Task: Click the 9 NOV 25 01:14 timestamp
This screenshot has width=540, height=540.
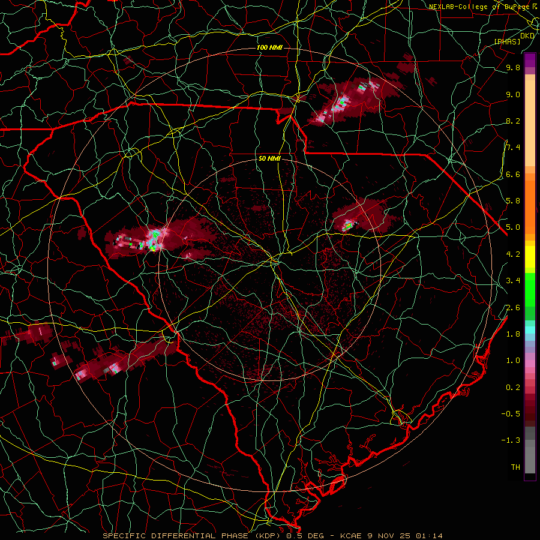Action: pyautogui.click(x=406, y=536)
